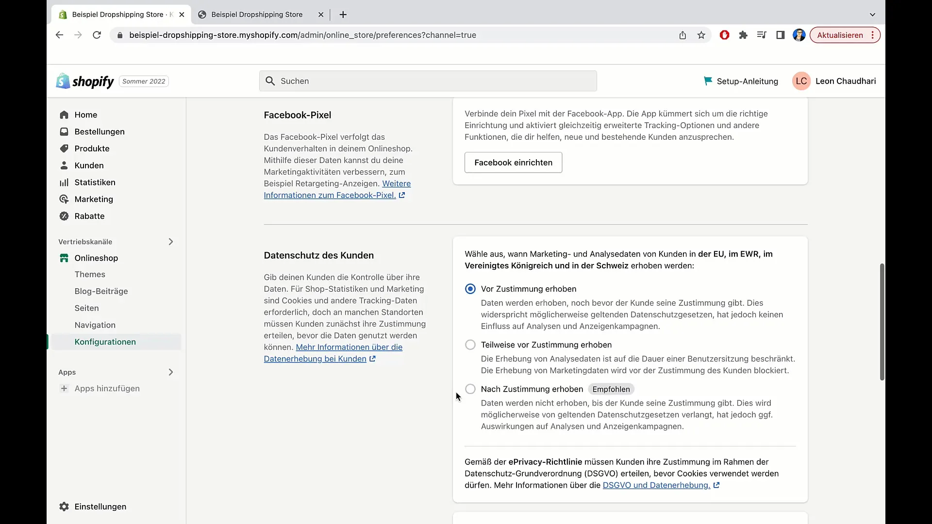Open a new browser tab with plus icon
The width and height of the screenshot is (932, 524).
pyautogui.click(x=343, y=15)
